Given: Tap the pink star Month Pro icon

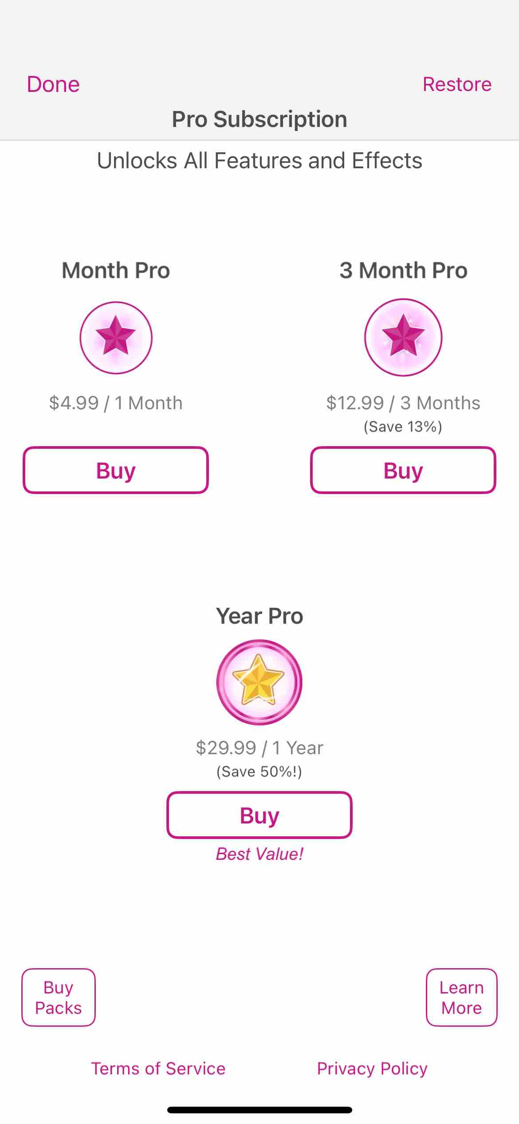Looking at the screenshot, I should pyautogui.click(x=116, y=338).
